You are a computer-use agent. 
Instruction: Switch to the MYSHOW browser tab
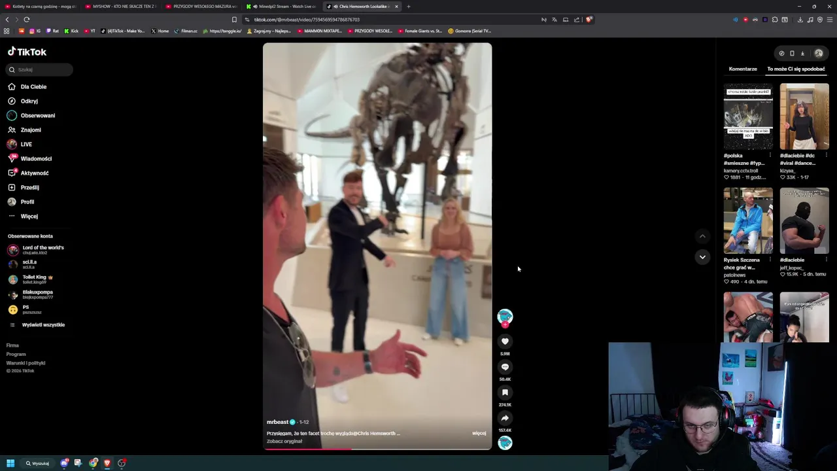coord(122,7)
